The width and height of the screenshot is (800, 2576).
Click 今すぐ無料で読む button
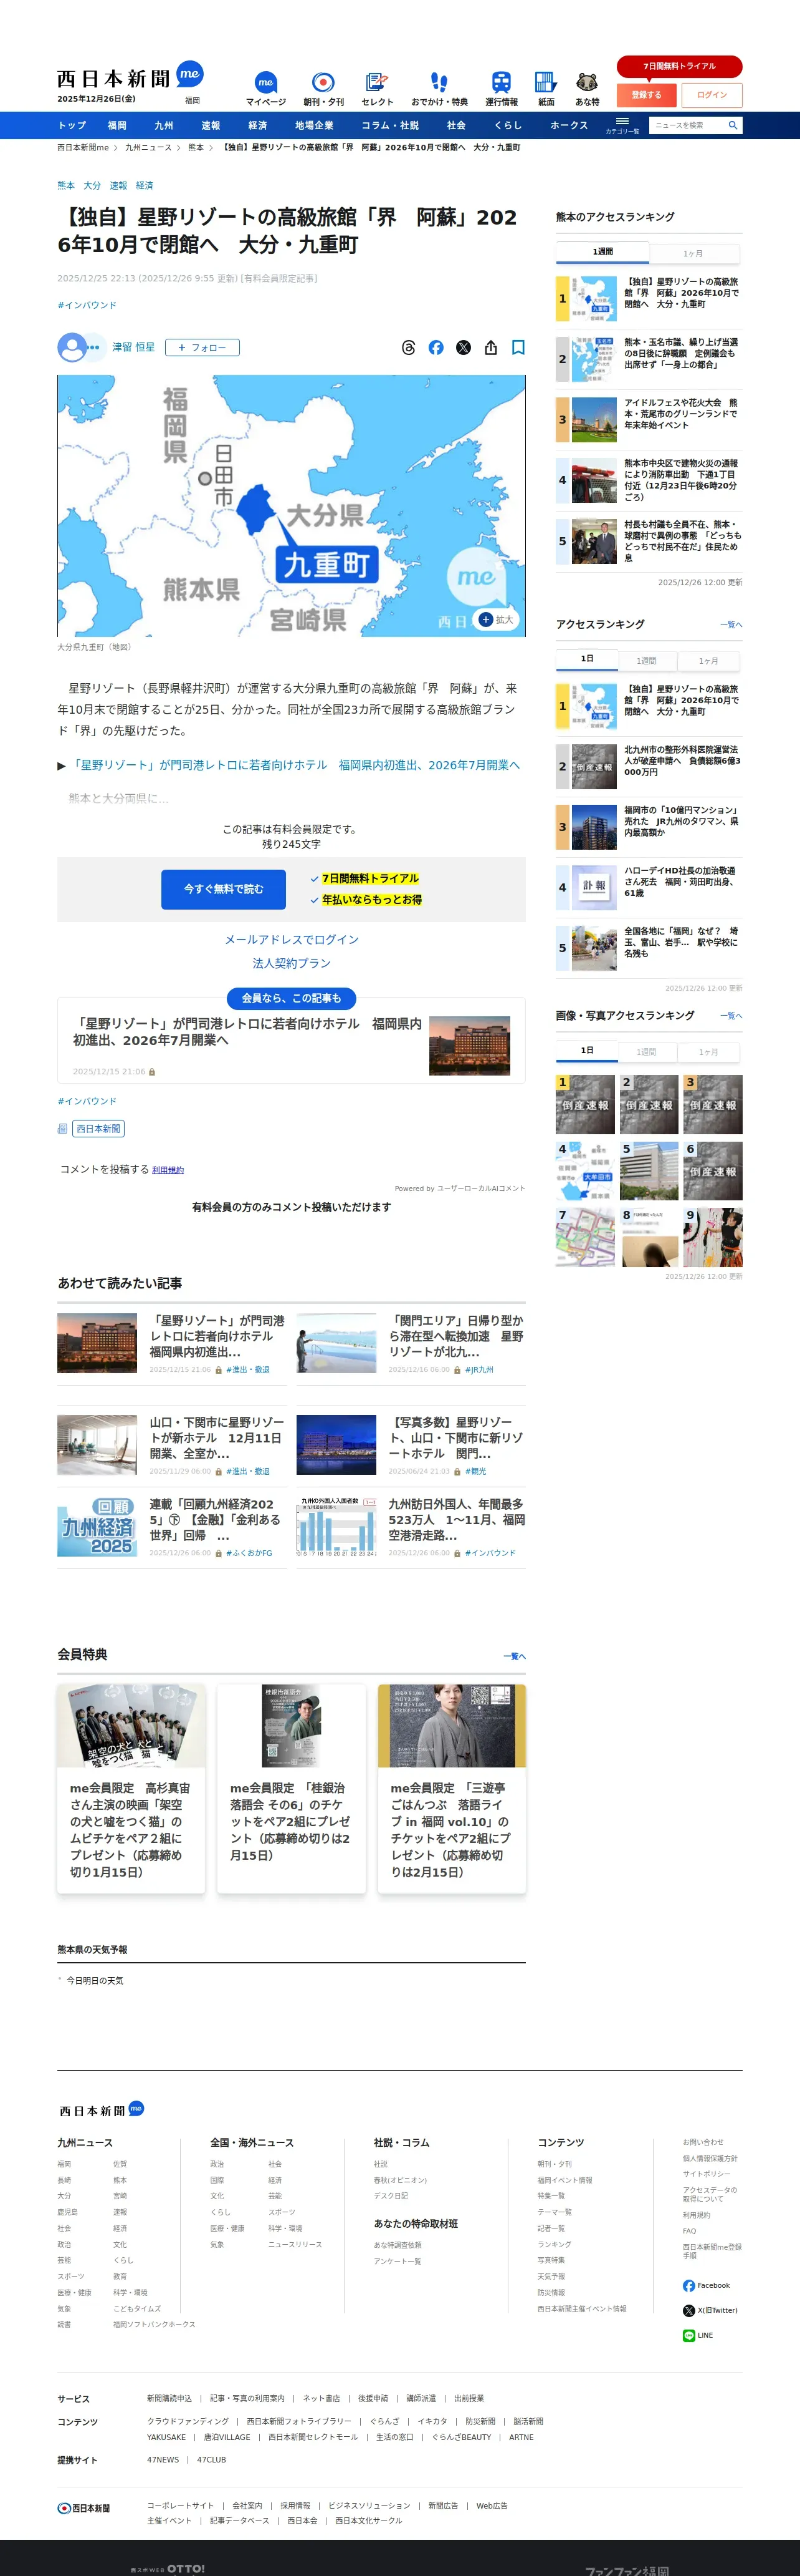pos(224,889)
